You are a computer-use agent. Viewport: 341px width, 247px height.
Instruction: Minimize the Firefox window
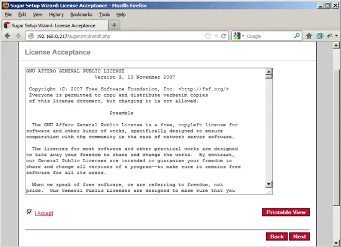(x=321, y=6)
